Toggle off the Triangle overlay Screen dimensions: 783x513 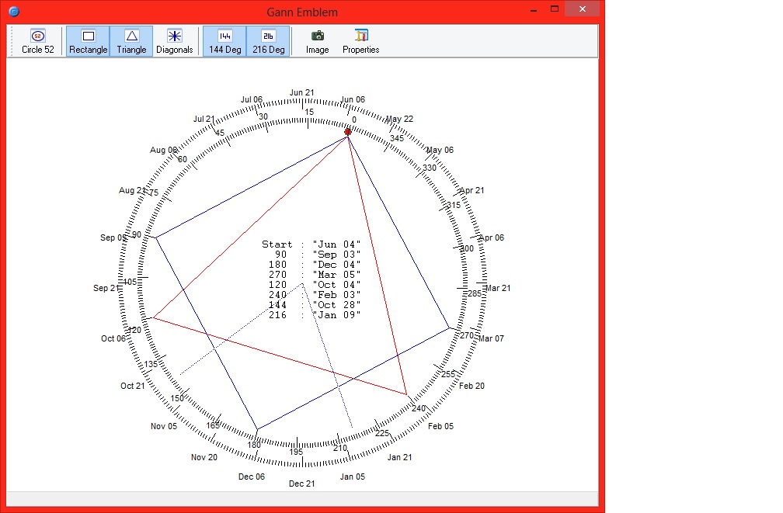[x=131, y=40]
